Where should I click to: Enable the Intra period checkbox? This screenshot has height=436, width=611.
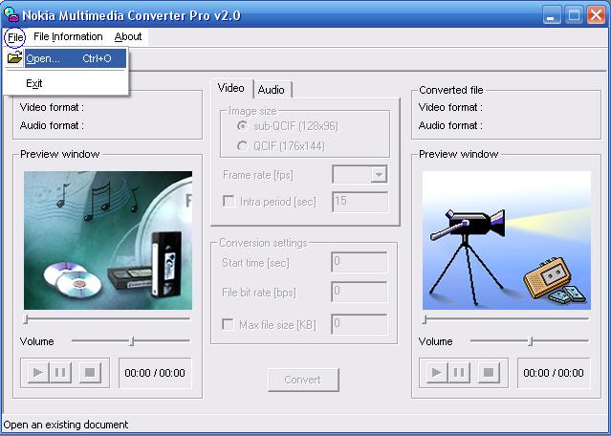tap(229, 202)
